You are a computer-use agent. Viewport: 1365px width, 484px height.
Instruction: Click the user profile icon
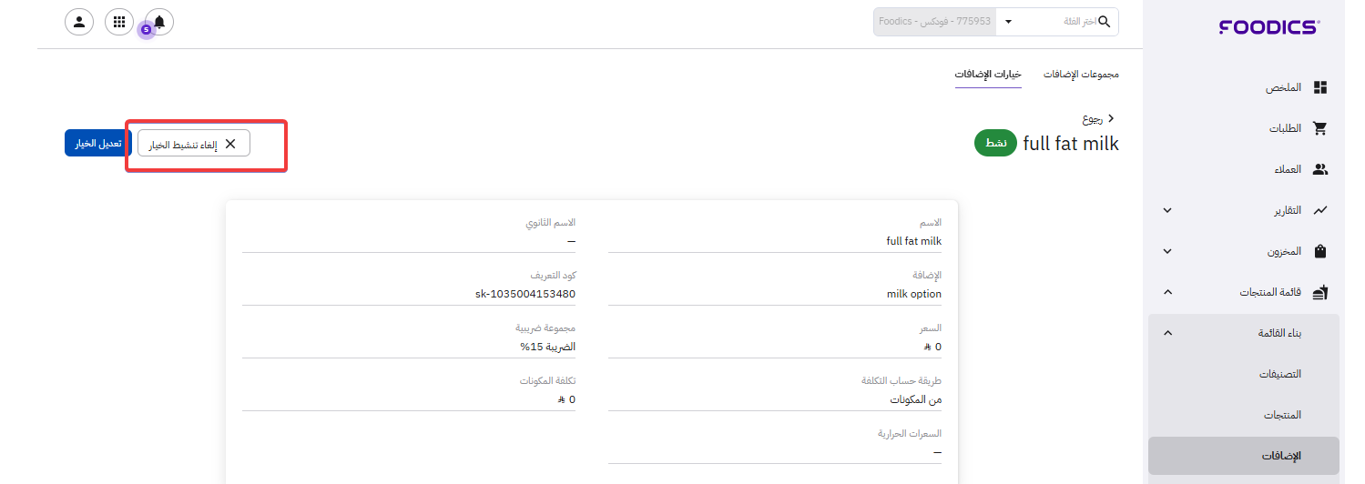(x=79, y=22)
